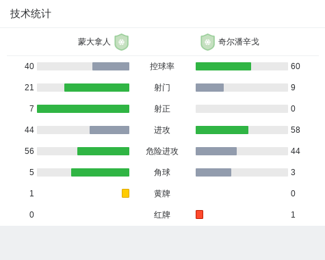Screen dimensions: 325x260
Task: Click the 奇尔潘辛戈 team shield badge
Action: (x=207, y=42)
